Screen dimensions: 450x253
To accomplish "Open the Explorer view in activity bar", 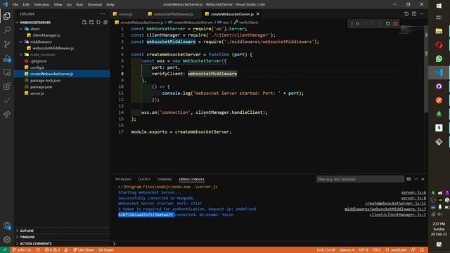I will pos(7,15).
